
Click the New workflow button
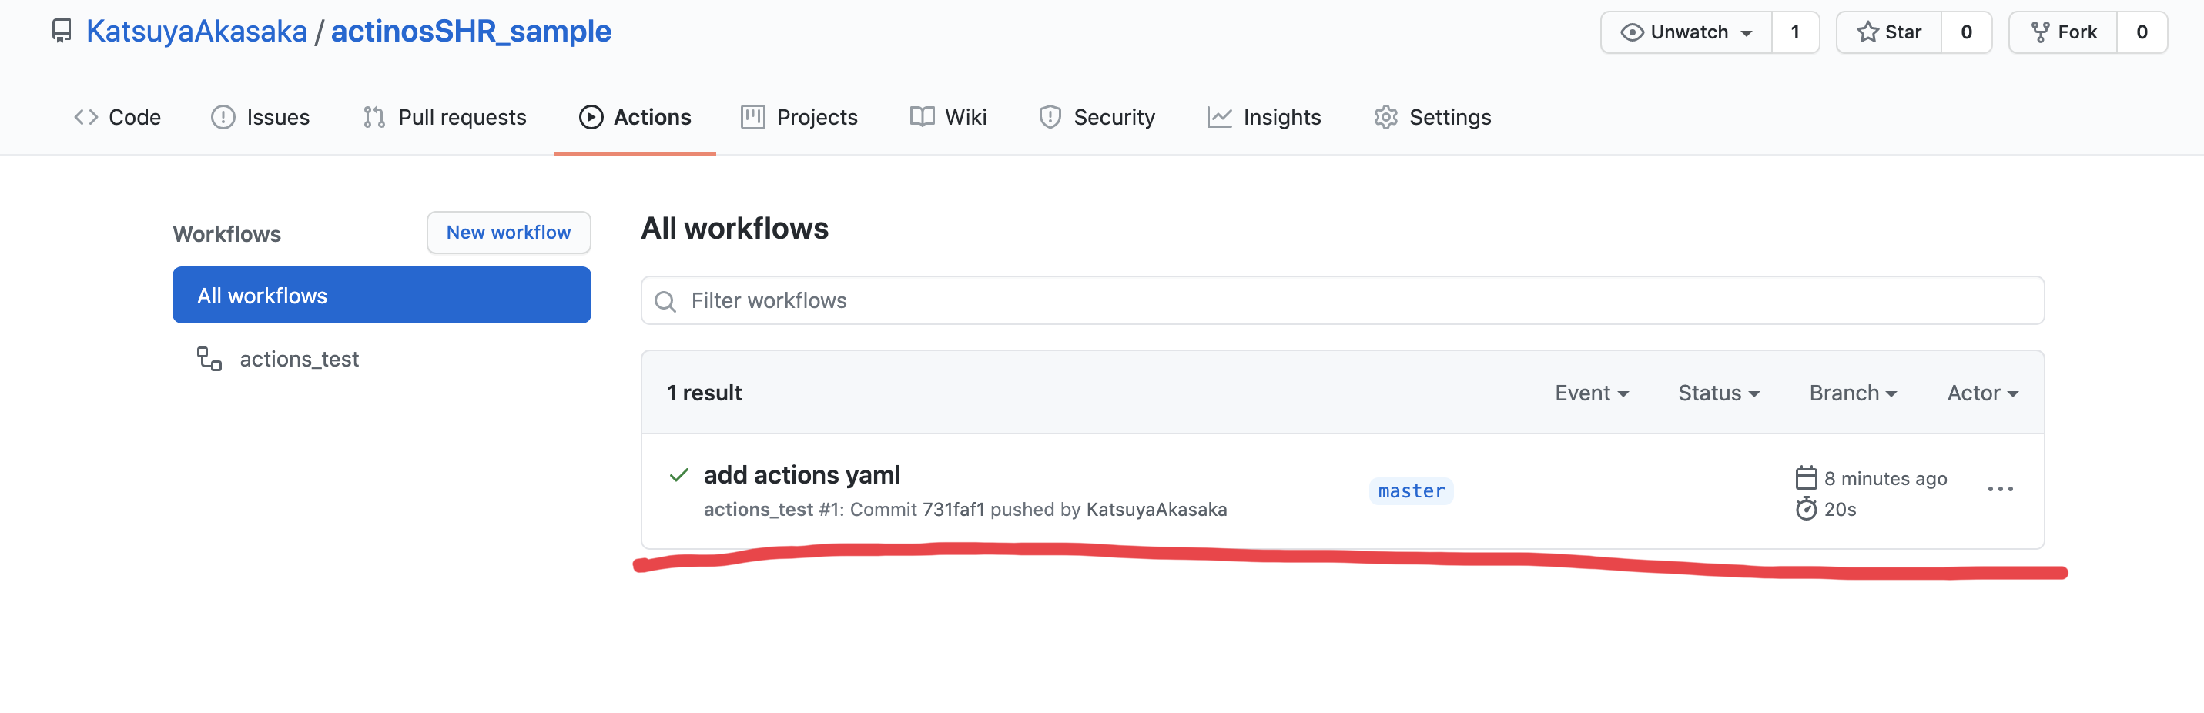click(508, 233)
